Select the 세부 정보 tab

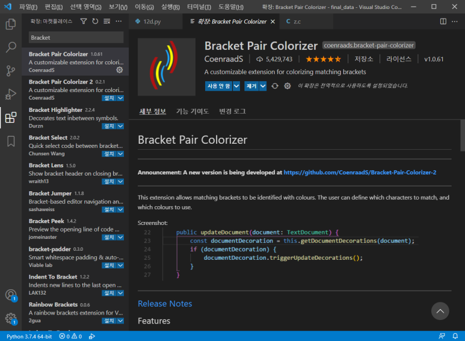coord(152,111)
